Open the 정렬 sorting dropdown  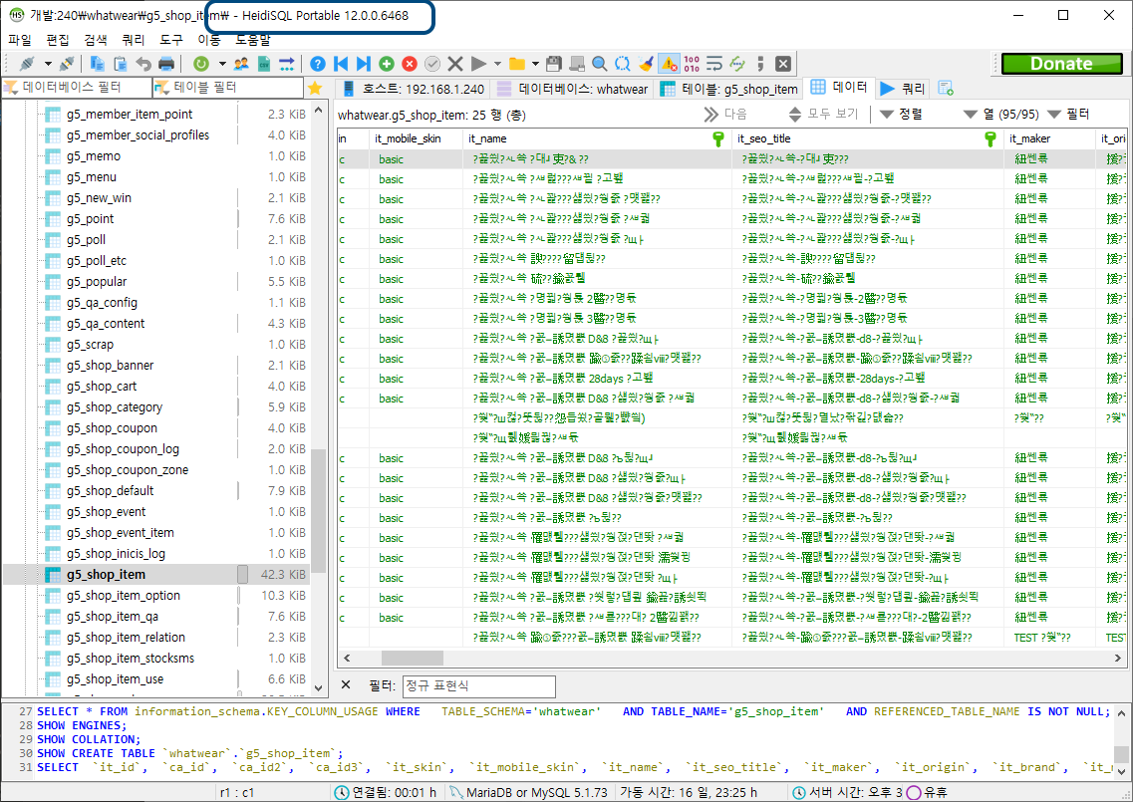tap(902, 115)
